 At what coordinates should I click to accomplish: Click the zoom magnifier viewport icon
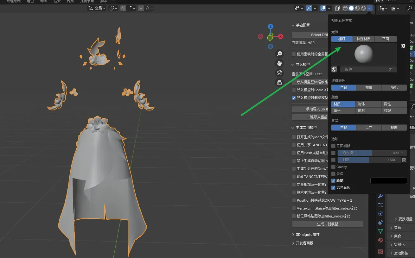279,54
